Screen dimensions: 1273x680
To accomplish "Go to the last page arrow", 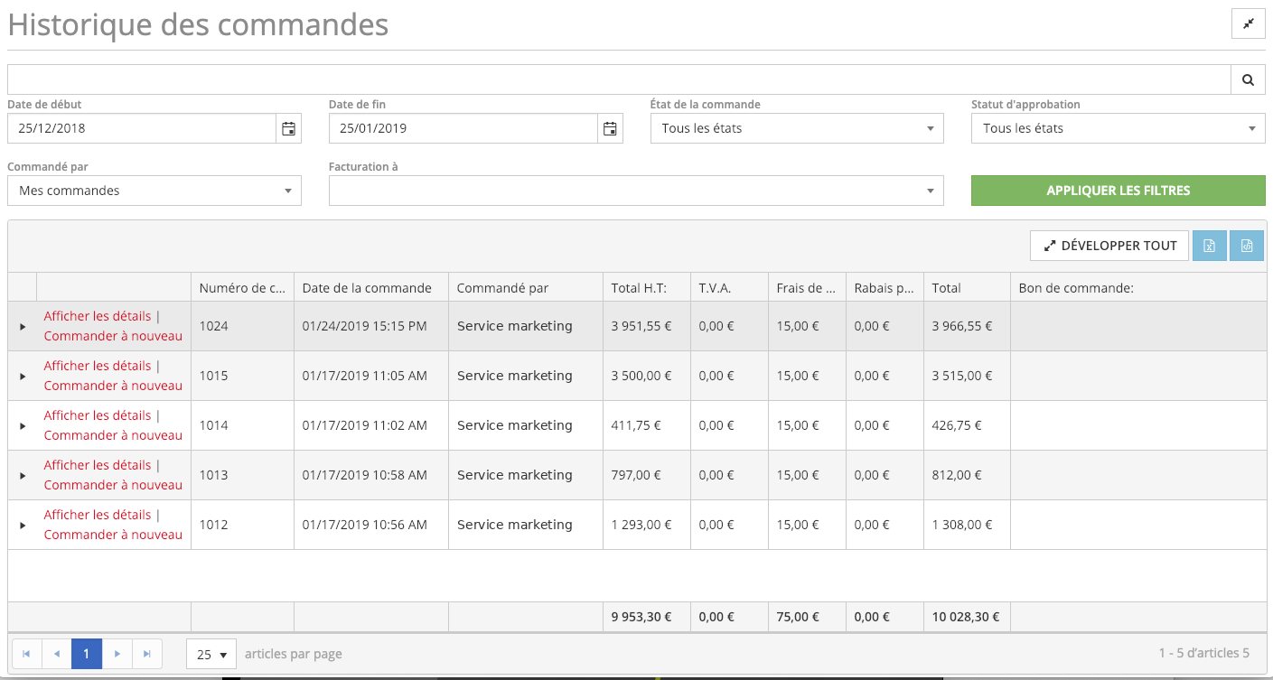I will [x=147, y=654].
